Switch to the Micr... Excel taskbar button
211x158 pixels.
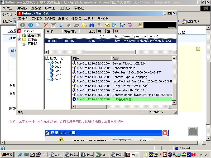(102, 155)
